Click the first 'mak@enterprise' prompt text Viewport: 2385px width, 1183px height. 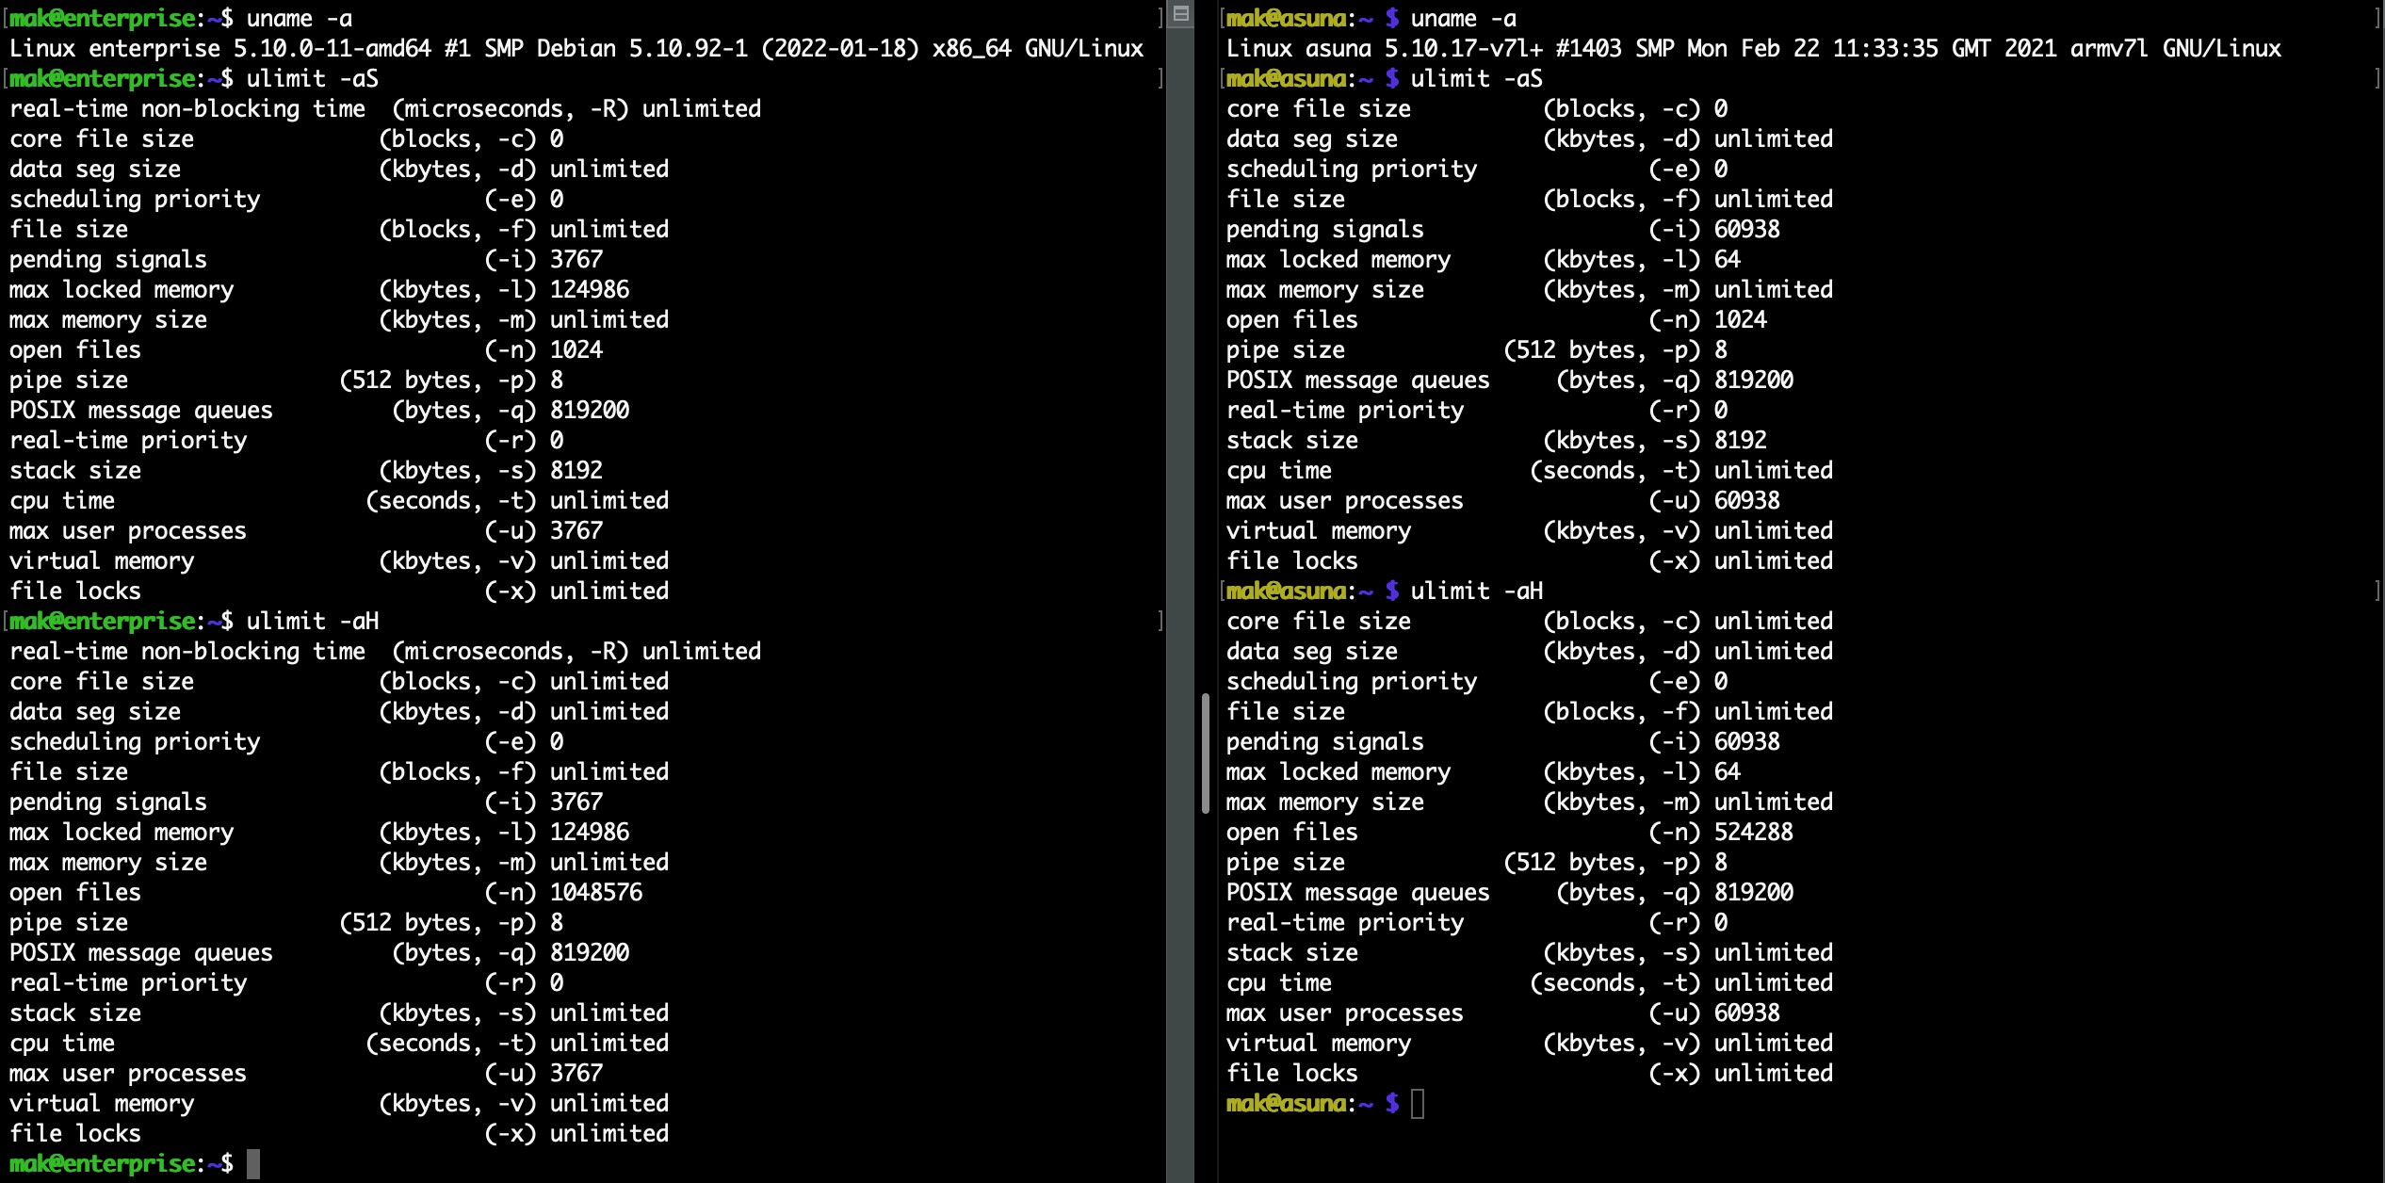(103, 19)
